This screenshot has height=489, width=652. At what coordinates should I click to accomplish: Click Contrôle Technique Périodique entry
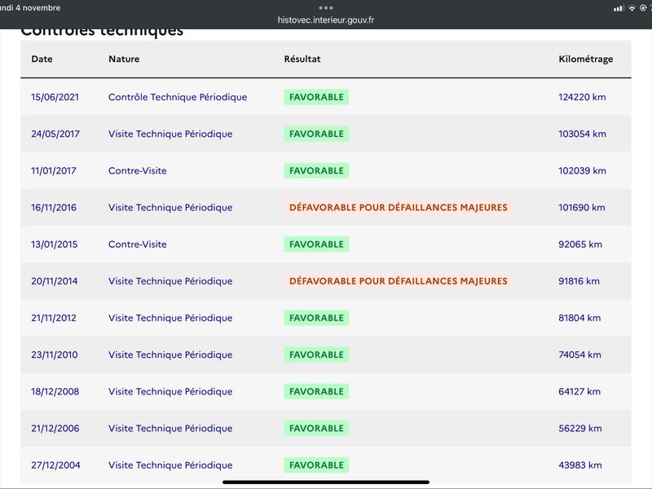click(178, 97)
